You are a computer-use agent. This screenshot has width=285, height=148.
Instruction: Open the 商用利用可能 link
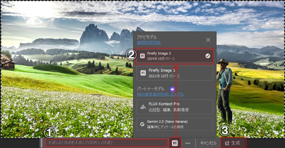[x=149, y=43]
